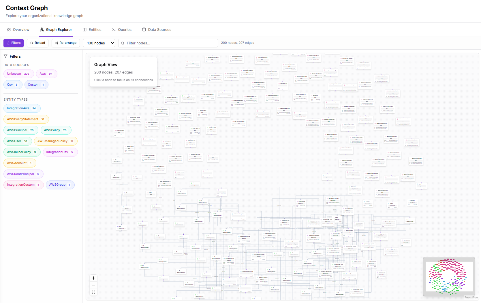Toggle the IntegrationAws entity filter
Screen dimensions: 481x303
tap(22, 108)
